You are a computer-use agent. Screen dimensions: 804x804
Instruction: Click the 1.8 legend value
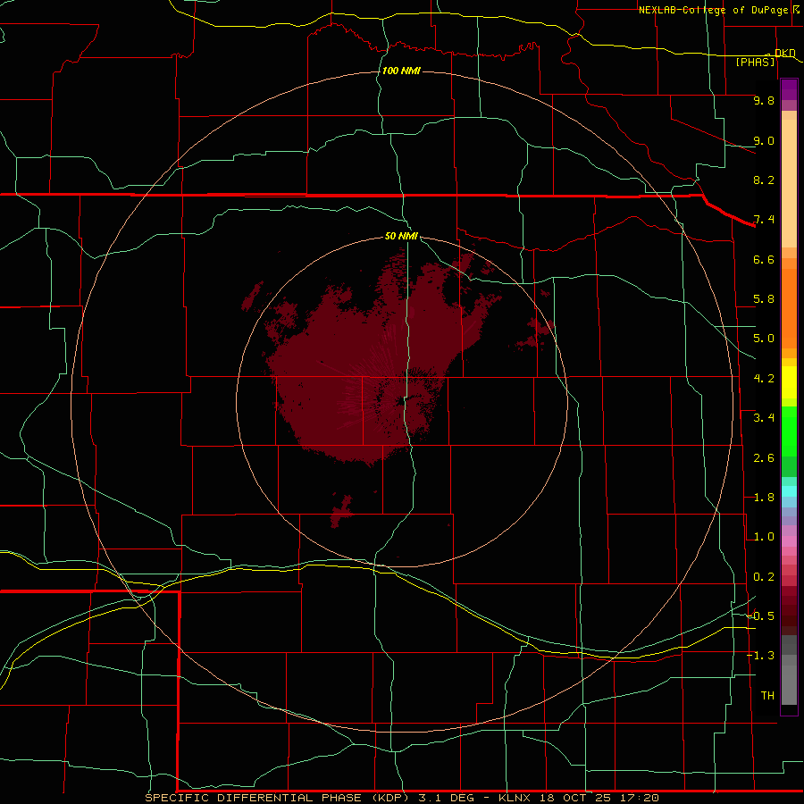pos(764,498)
